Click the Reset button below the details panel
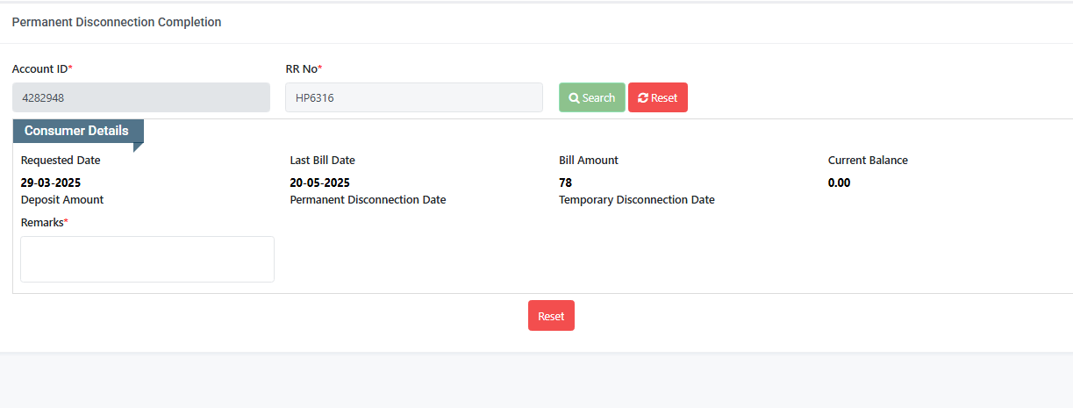Screen dimensions: 1073x408 coord(551,316)
